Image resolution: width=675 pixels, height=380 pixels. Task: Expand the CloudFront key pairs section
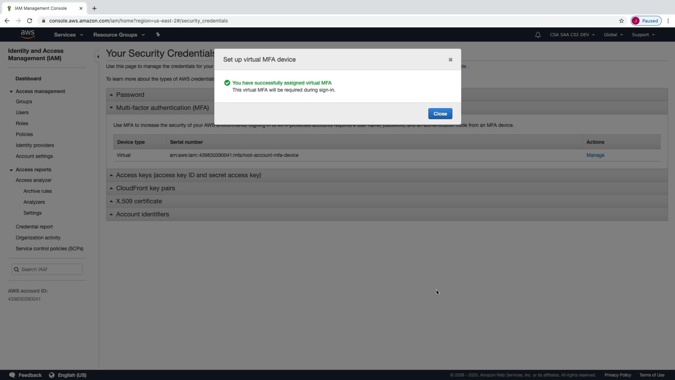tap(145, 188)
